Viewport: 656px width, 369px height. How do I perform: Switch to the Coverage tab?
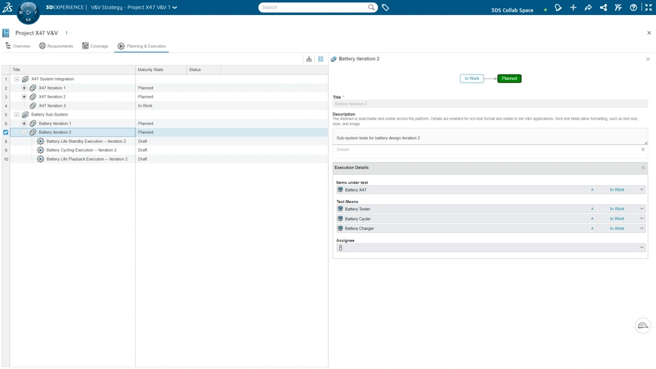pyautogui.click(x=95, y=46)
